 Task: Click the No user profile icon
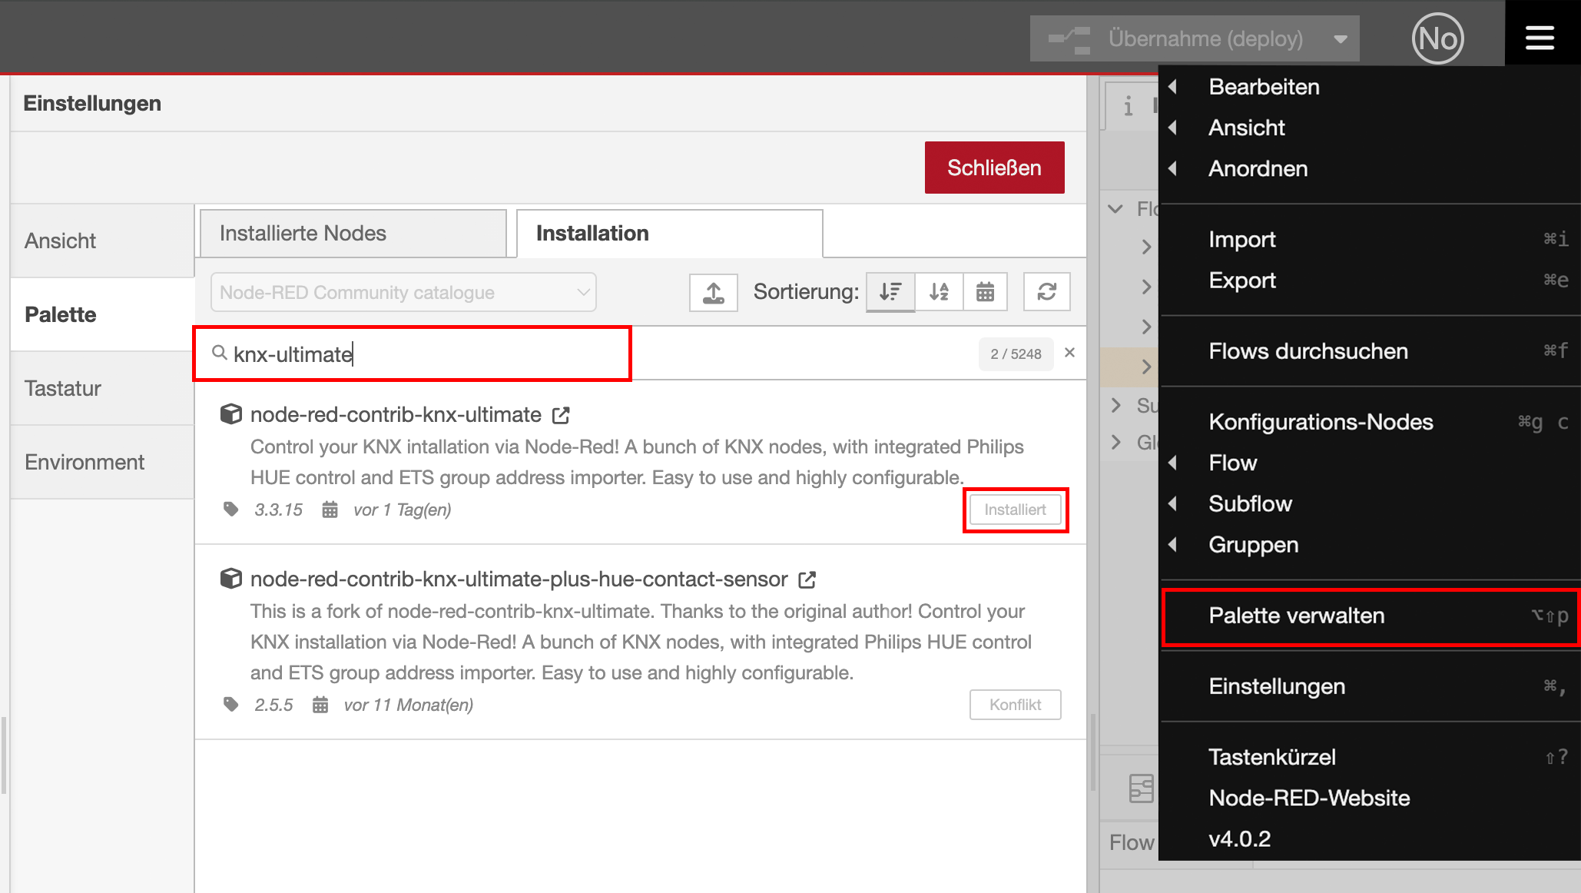tap(1437, 38)
